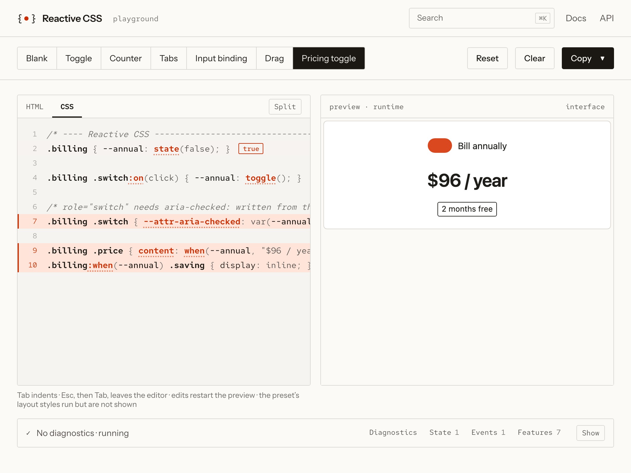
Task: Show the diagnostics panel details
Action: [590, 433]
